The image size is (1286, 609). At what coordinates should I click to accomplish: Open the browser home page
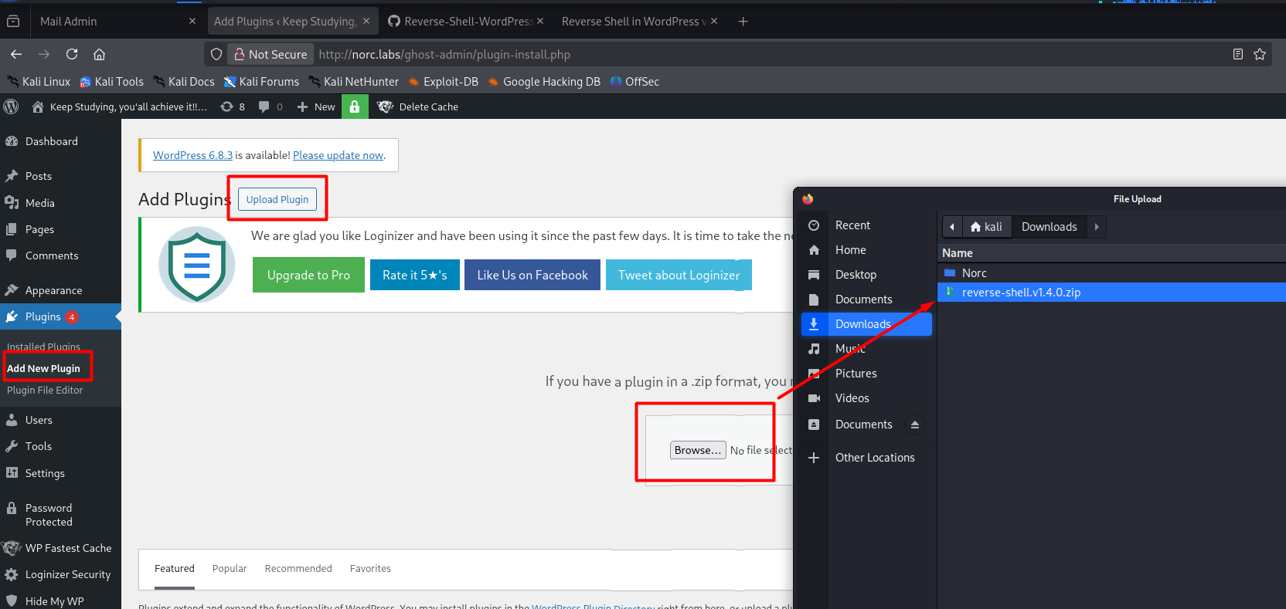99,54
